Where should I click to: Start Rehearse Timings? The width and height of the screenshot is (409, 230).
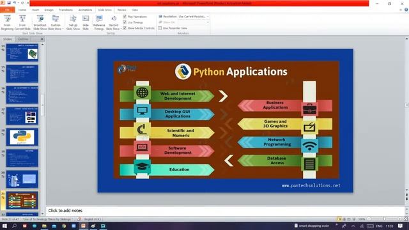99,22
